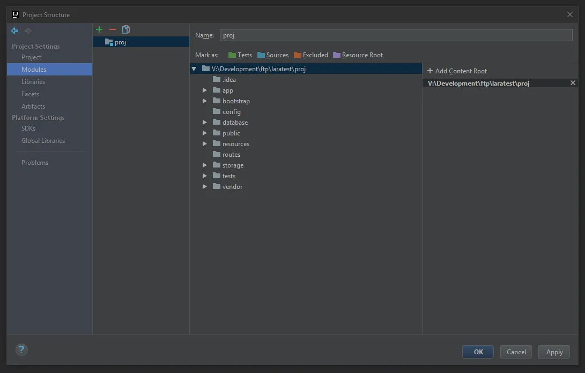Click the help question mark icon
The image size is (585, 373).
click(x=21, y=350)
